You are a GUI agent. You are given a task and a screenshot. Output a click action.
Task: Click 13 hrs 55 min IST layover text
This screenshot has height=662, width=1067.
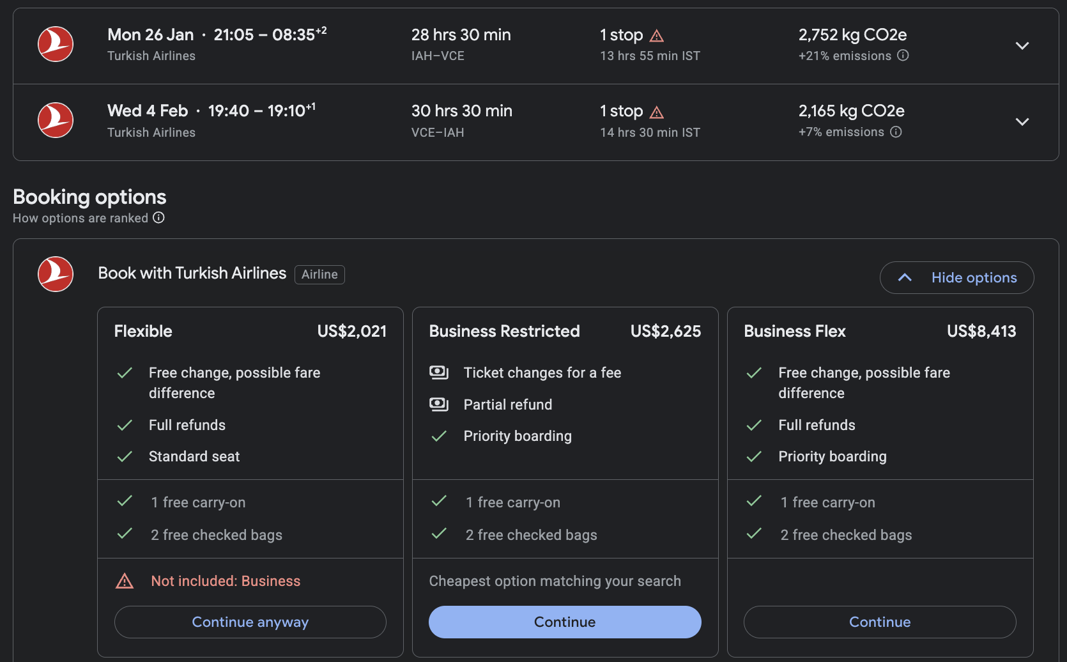(x=650, y=56)
